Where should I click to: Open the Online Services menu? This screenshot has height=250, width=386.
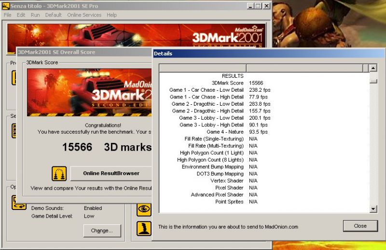click(84, 15)
